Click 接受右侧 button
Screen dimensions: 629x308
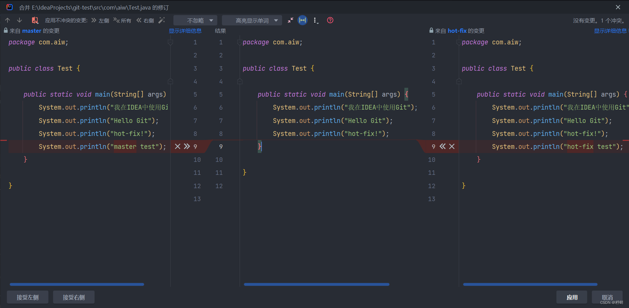(x=74, y=297)
